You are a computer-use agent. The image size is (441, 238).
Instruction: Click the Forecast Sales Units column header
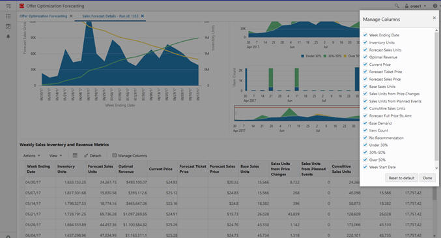(101, 169)
